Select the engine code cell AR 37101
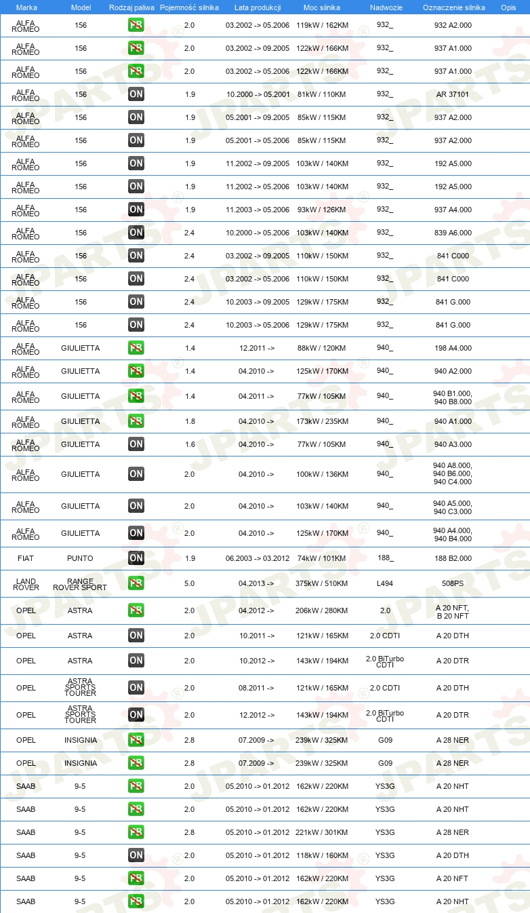 (x=453, y=94)
